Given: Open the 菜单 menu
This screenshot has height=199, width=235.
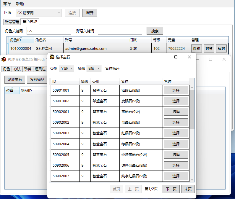Looking at the screenshot, I should (7, 4).
